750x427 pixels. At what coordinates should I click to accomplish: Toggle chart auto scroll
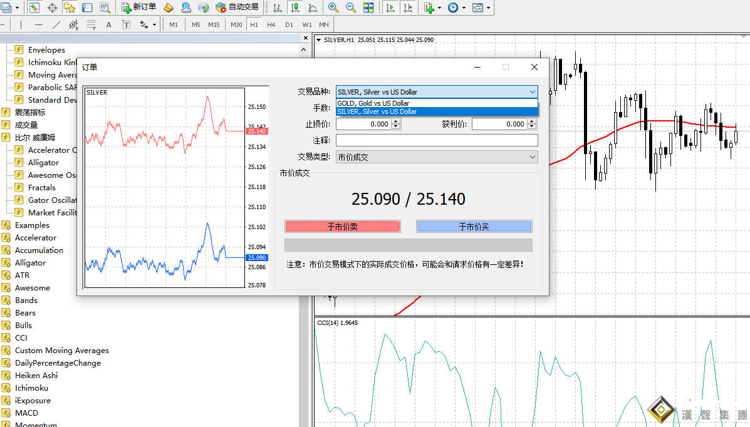(390, 8)
